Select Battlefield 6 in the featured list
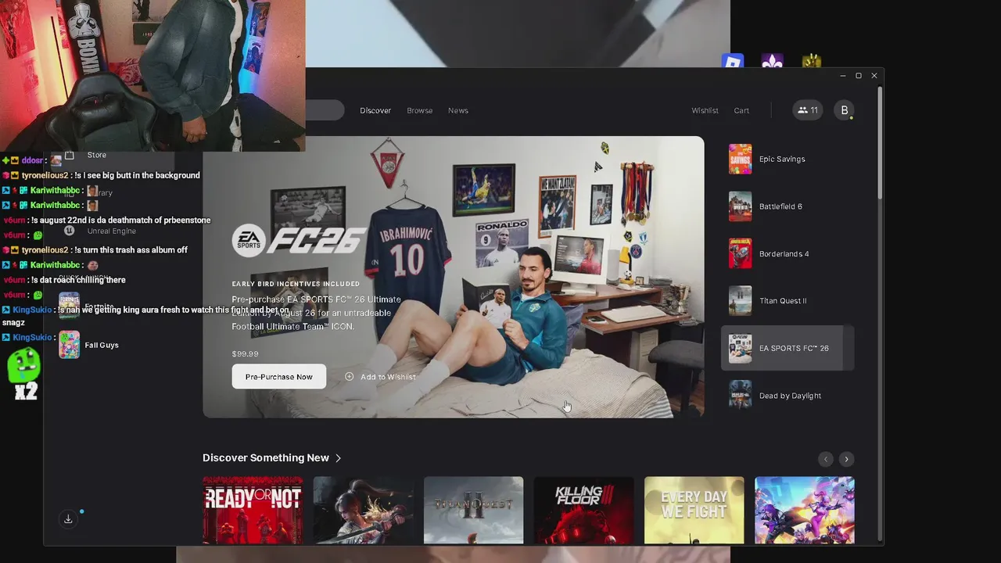This screenshot has height=563, width=1001. click(788, 206)
